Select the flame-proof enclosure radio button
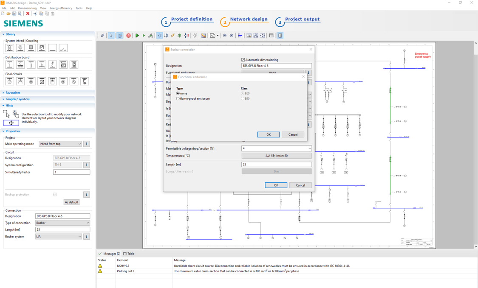This screenshot has width=478, height=288. [x=178, y=98]
